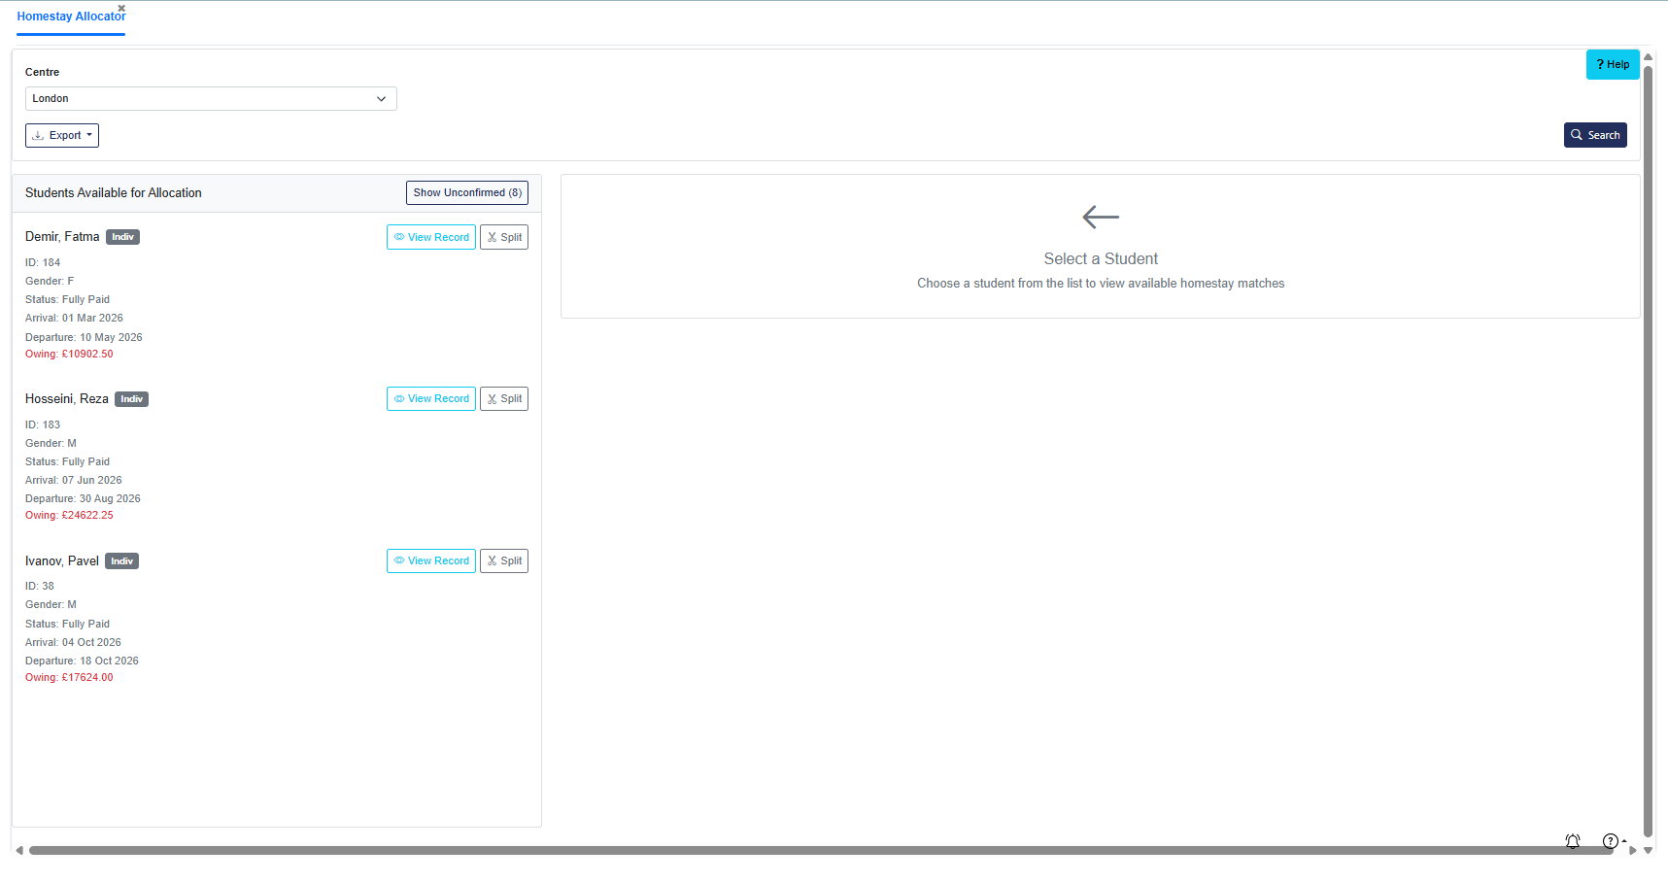Click Indiv badge next to Demir, Fatma
This screenshot has height=882, width=1668.
(122, 237)
